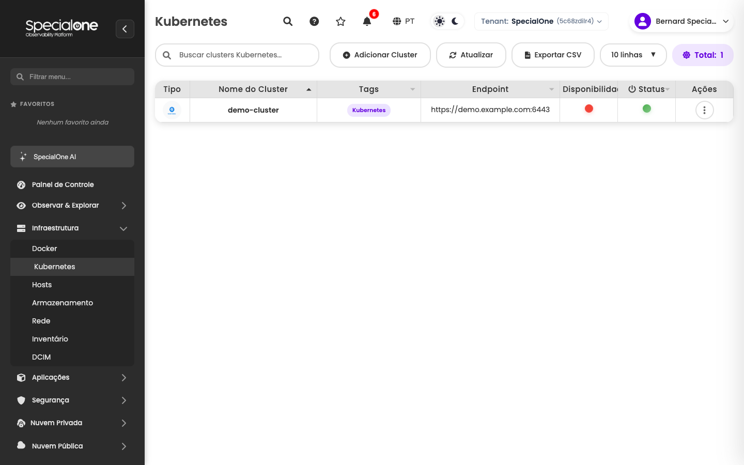The image size is (744, 465).
Task: Open Inventário sidebar item
Action: tap(72, 339)
